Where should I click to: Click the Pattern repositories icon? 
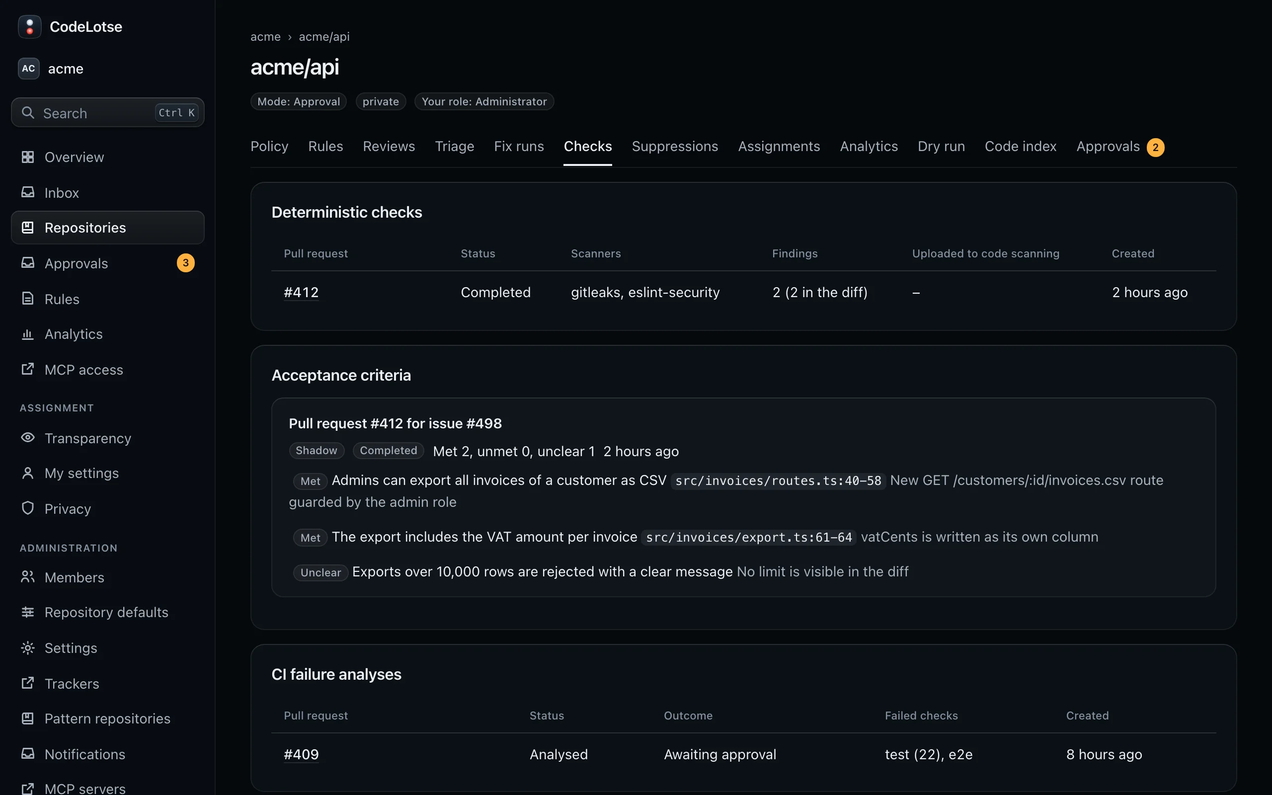(x=28, y=718)
